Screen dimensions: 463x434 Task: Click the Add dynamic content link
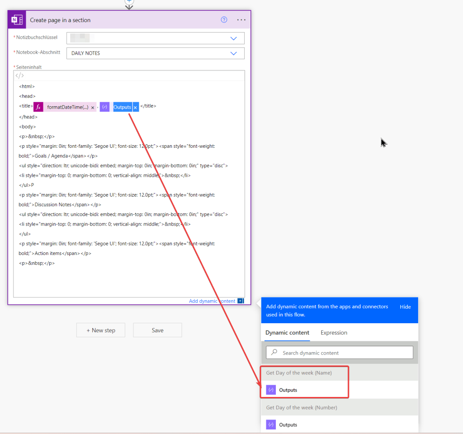pyautogui.click(x=212, y=301)
